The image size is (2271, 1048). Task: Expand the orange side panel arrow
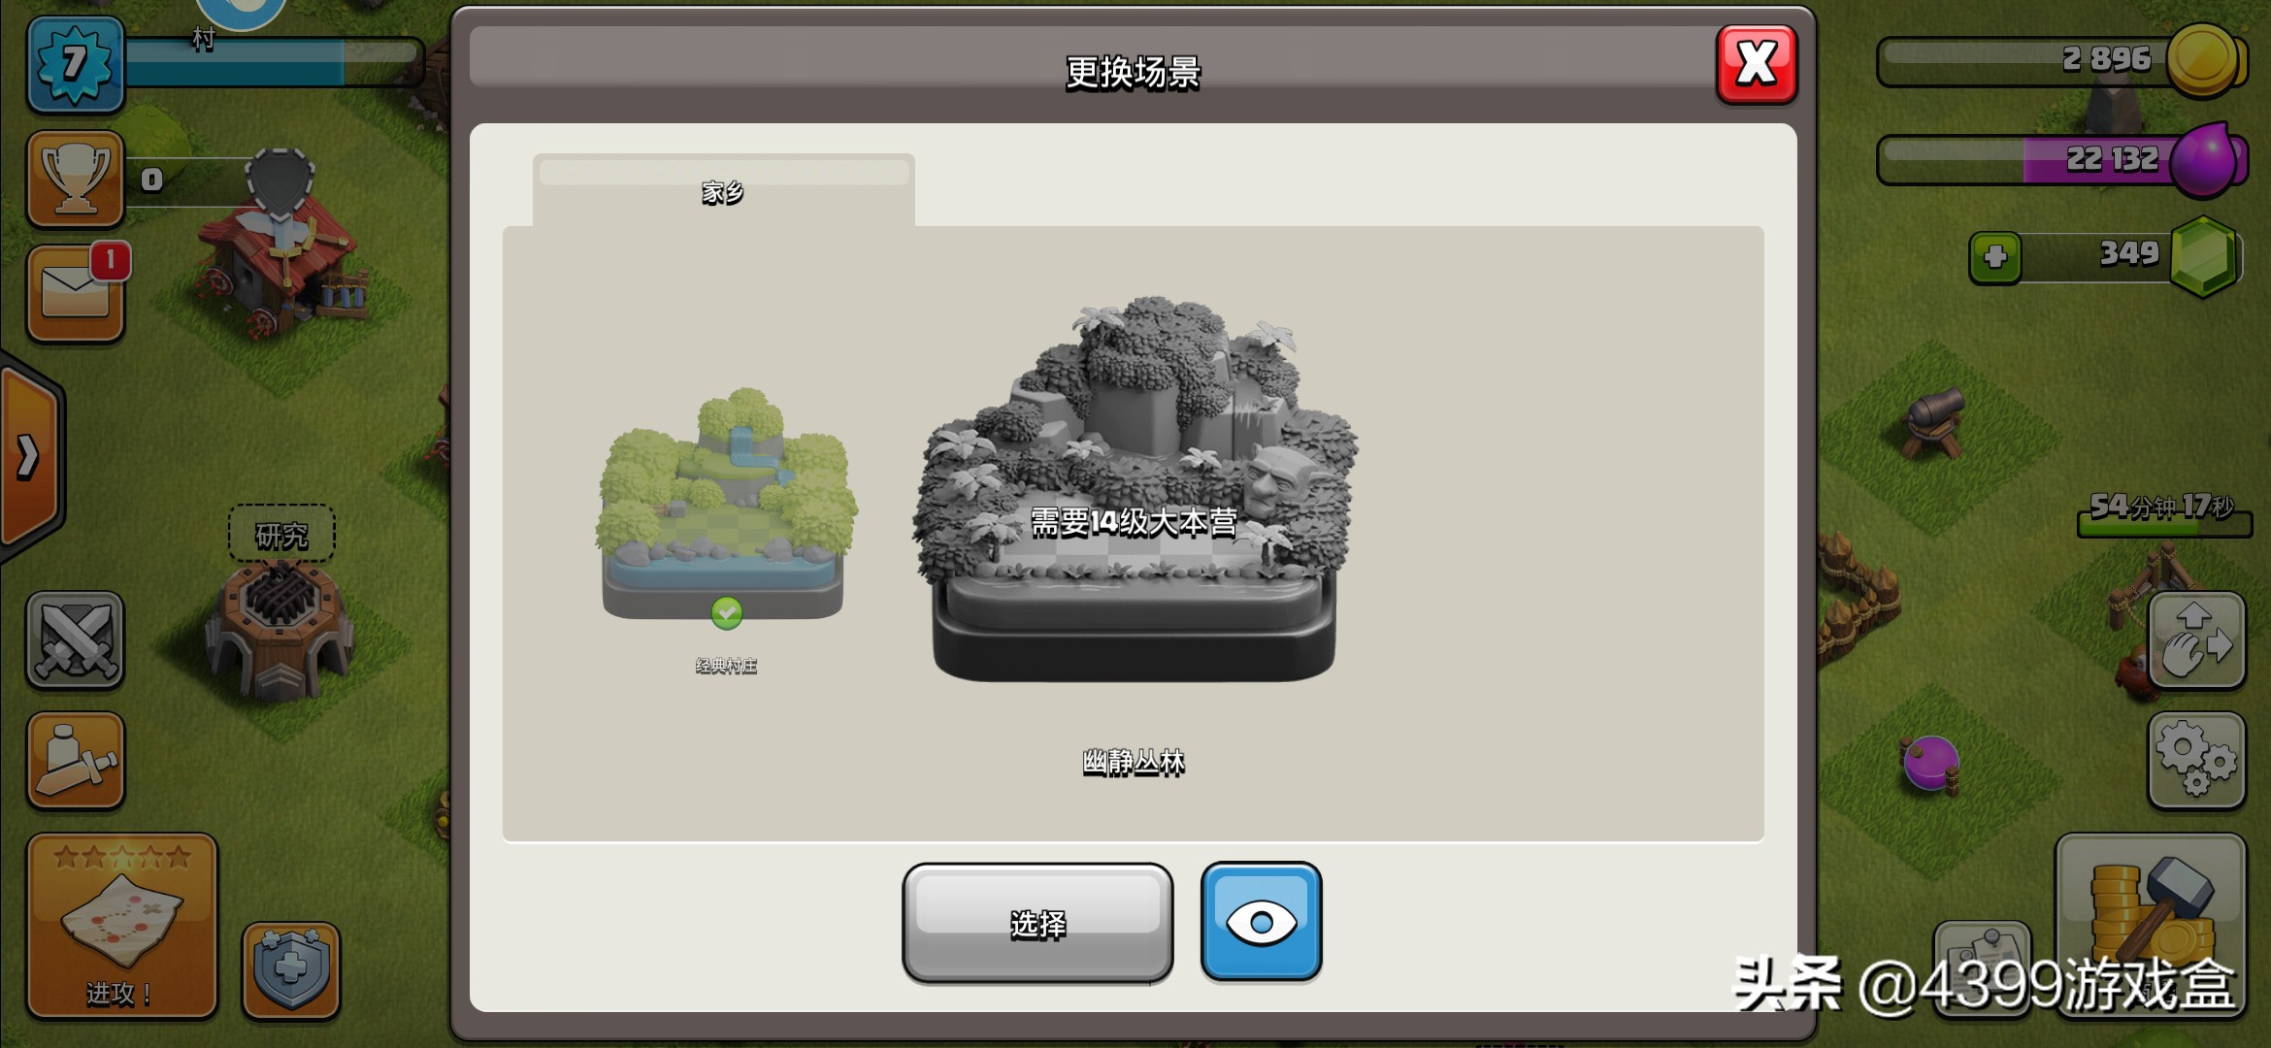[x=29, y=456]
